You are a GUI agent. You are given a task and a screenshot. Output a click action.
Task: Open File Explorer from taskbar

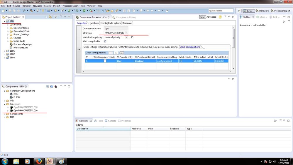pos(16,161)
